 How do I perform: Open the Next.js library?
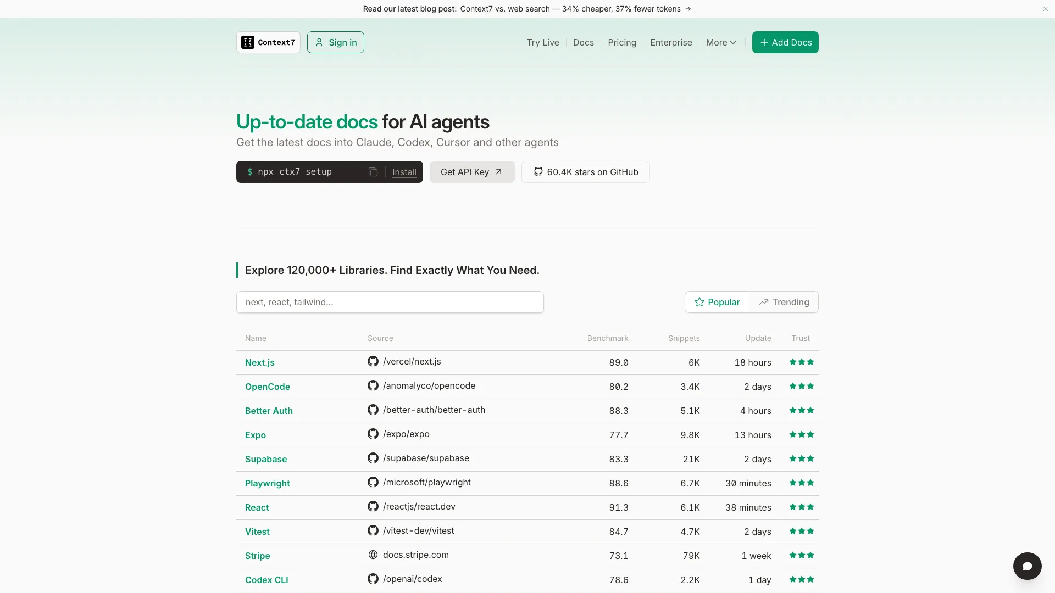[x=260, y=362]
